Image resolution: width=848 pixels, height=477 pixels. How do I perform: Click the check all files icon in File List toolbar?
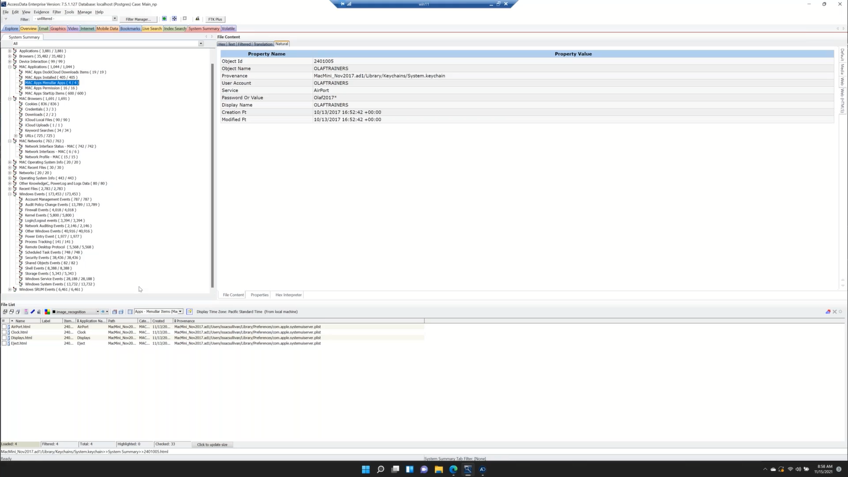click(5, 312)
